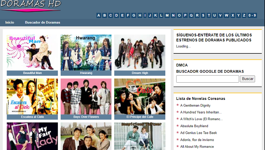
Task: Filter doramas by letter F
Action: click(x=128, y=15)
